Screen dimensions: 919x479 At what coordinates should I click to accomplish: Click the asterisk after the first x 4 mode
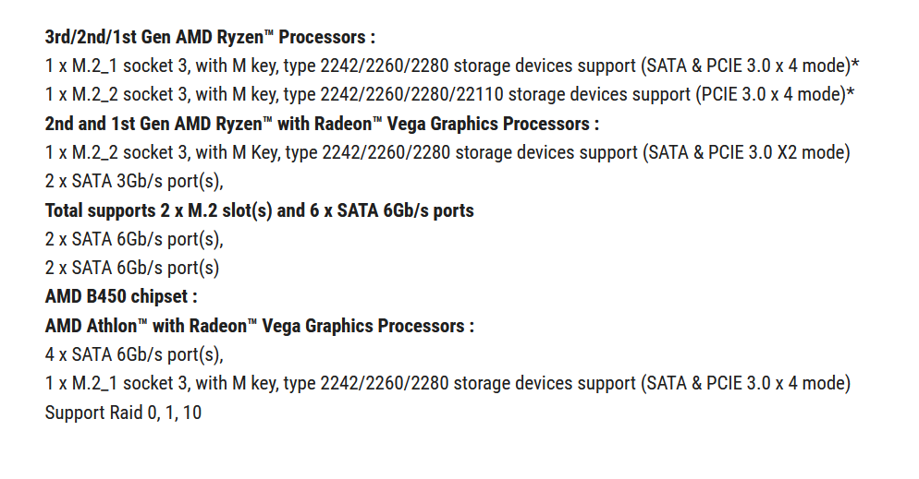(x=855, y=63)
